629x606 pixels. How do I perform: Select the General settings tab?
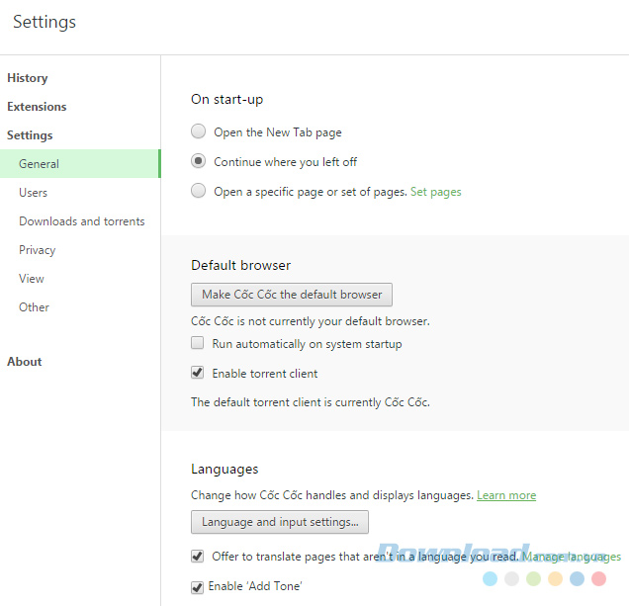click(40, 164)
